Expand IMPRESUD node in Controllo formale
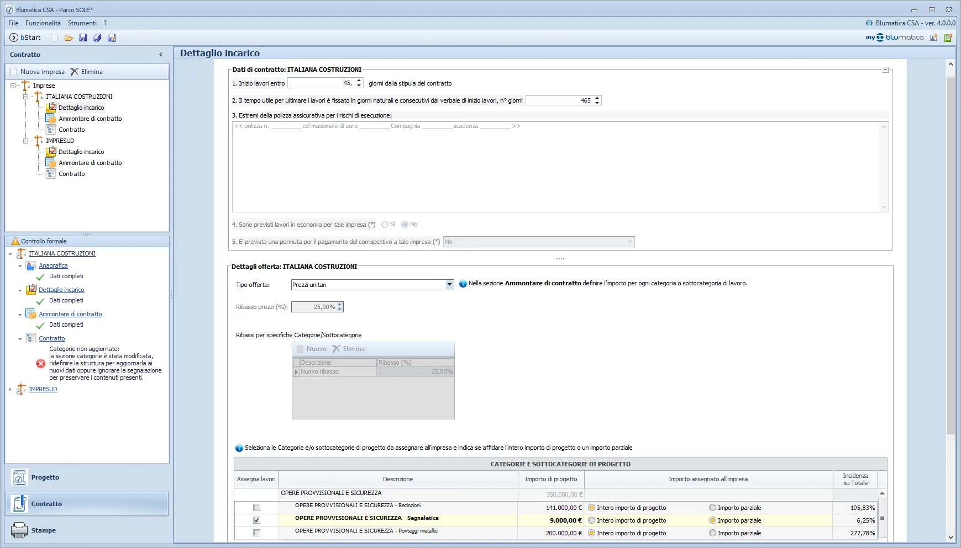961x548 pixels. [x=10, y=389]
